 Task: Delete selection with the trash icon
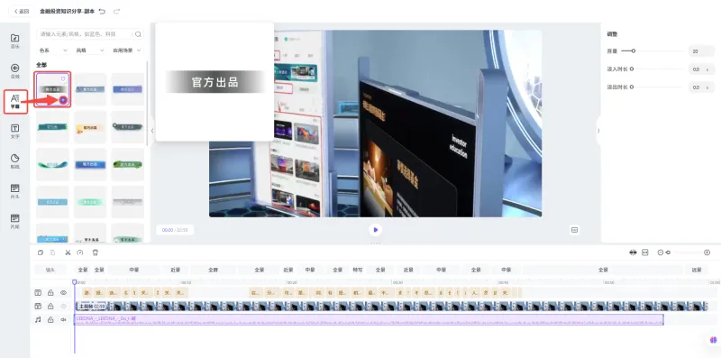point(96,252)
